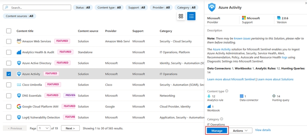This screenshot has height=135, width=307.
Task: Switch to grid card view icon
Action: coord(181,16)
